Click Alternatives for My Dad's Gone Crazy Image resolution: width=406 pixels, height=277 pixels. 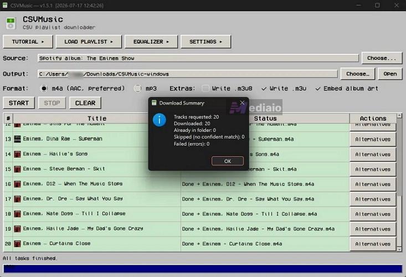pyautogui.click(x=373, y=229)
